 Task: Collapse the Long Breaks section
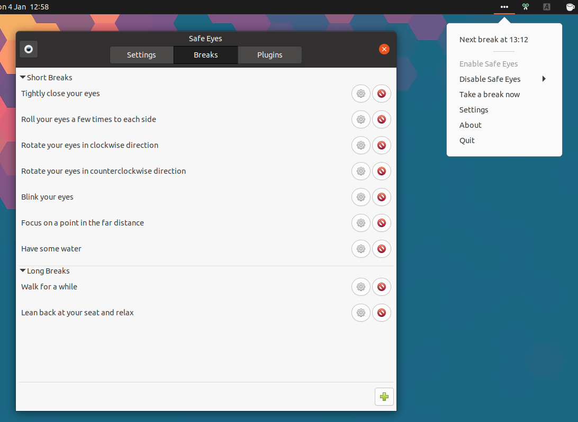(23, 270)
